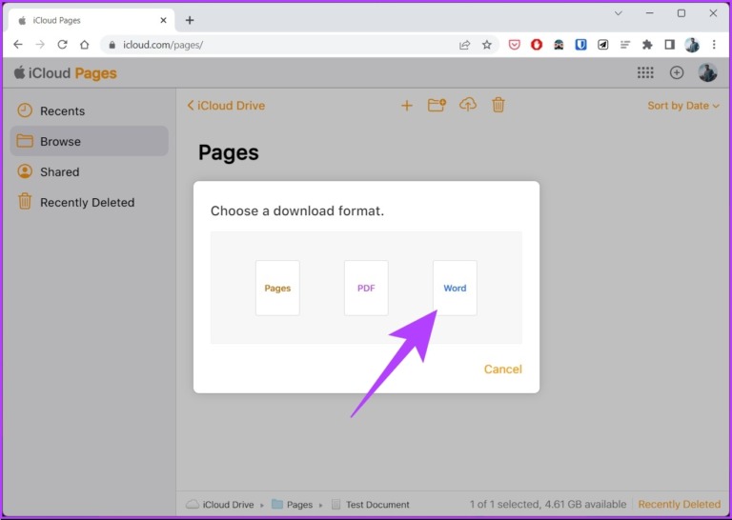Click the browser home icon
Screen dimensions: 732x520
pos(84,45)
